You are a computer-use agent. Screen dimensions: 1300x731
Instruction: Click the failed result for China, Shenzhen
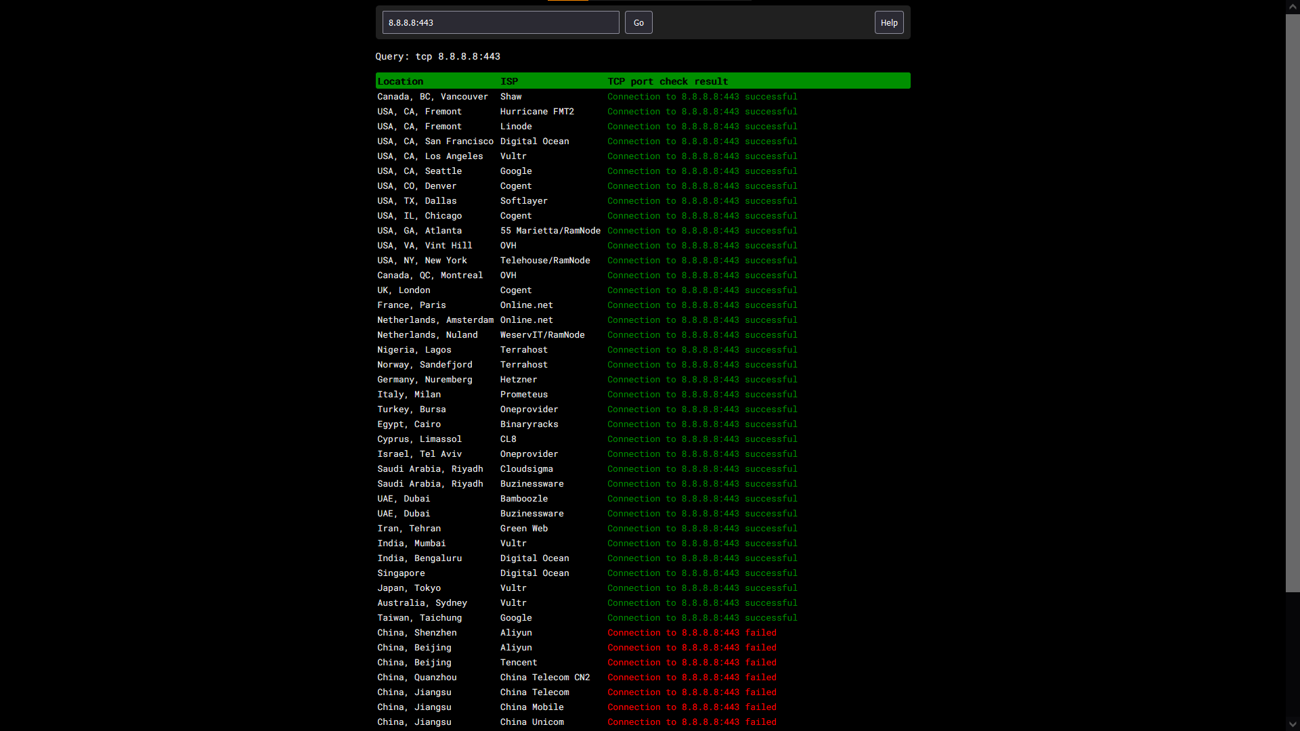691,633
